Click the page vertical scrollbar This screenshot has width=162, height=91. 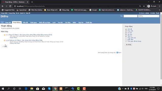[x=161, y=47]
